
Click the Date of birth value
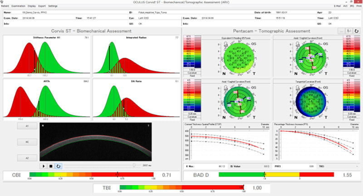pos(281,13)
